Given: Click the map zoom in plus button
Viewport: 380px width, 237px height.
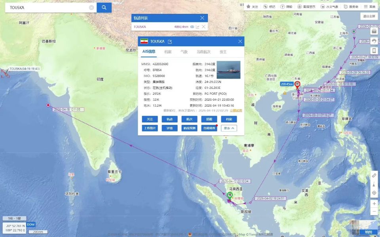Looking at the screenshot, I should (x=374, y=204).
